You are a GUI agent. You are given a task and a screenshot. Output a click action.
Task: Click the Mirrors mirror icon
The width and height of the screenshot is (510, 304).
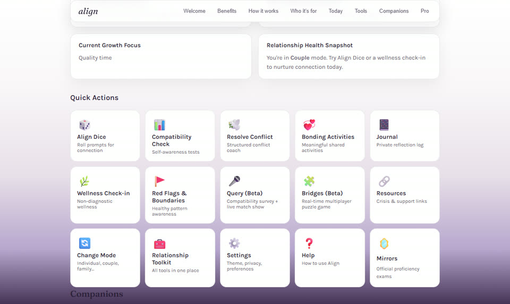(384, 244)
